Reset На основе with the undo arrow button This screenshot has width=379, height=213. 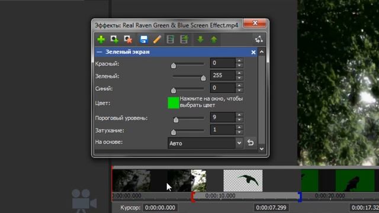250,143
